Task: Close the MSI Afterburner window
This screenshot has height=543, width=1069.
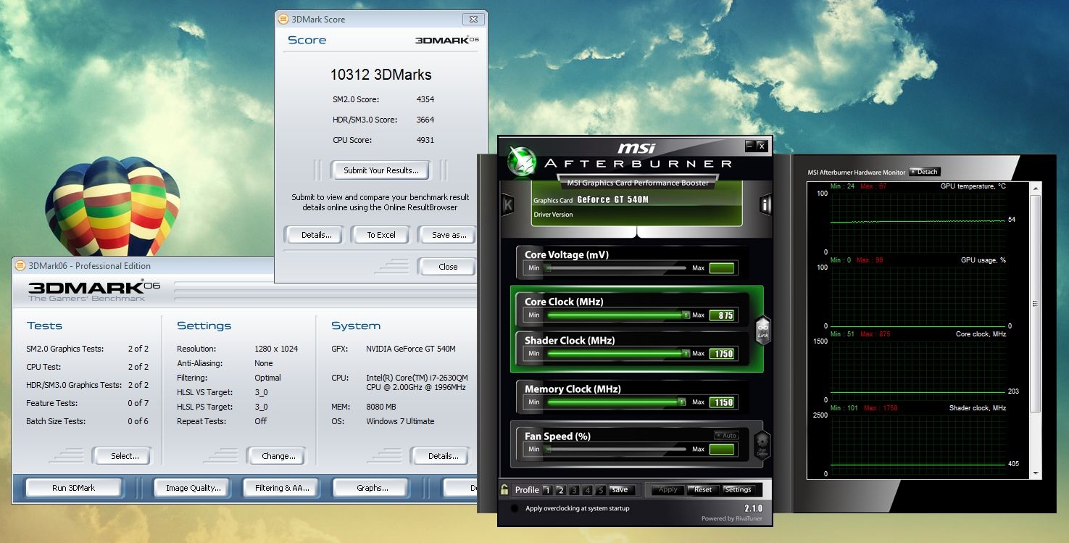Action: (761, 146)
